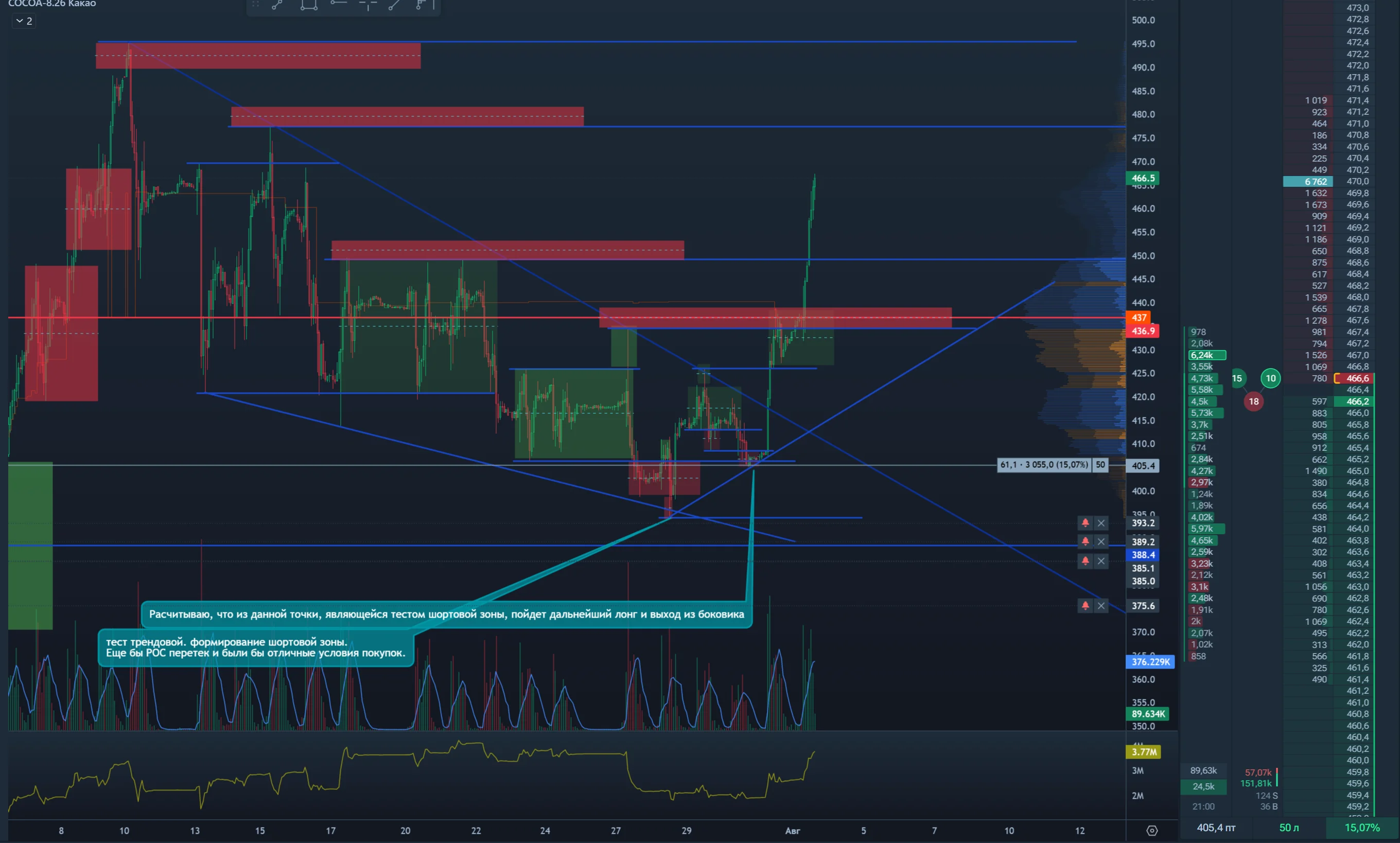Screen dimensions: 1400x843
Task: Click the green circle marker 10
Action: pos(1270,378)
